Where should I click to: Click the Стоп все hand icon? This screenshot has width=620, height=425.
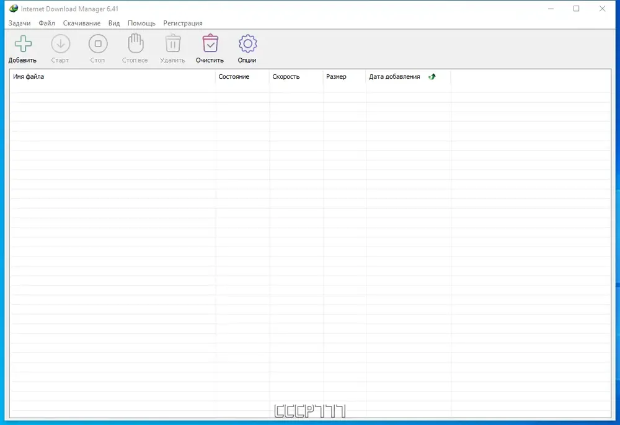136,43
